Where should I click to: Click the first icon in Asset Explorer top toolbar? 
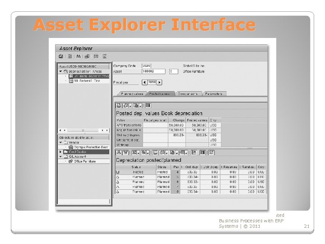61,56
